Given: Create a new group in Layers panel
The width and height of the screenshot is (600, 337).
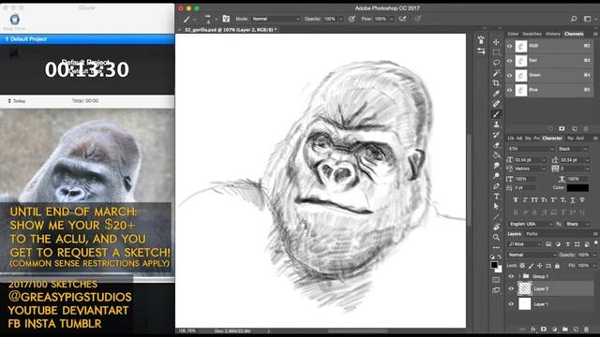Looking at the screenshot, I should coord(565,329).
